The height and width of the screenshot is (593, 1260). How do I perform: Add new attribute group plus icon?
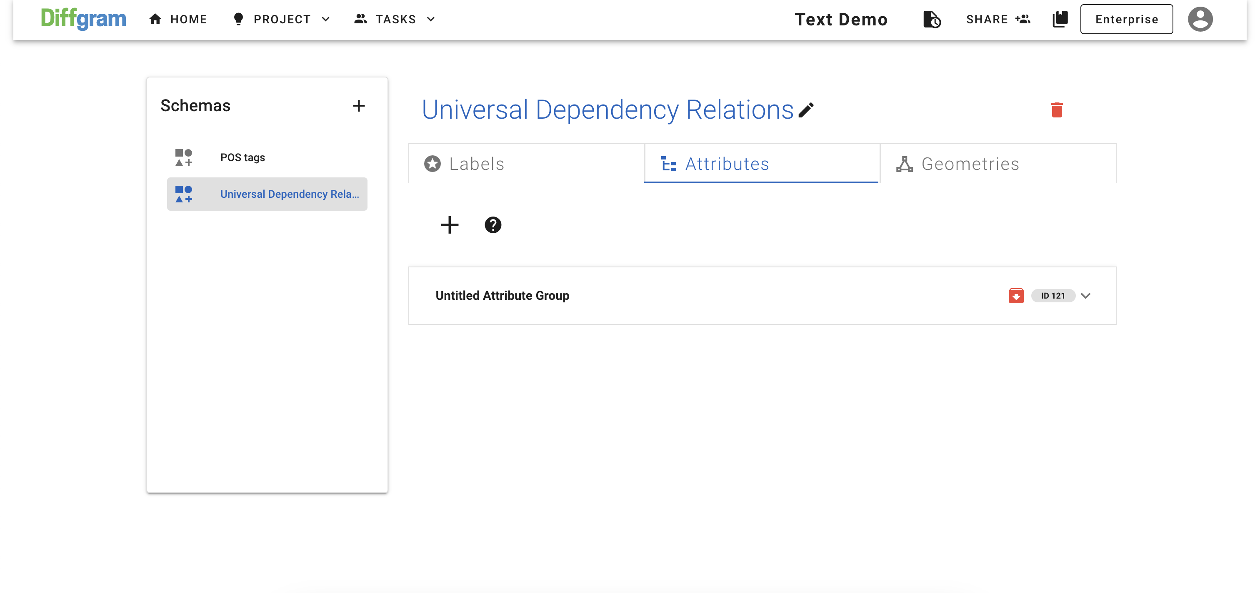(449, 225)
